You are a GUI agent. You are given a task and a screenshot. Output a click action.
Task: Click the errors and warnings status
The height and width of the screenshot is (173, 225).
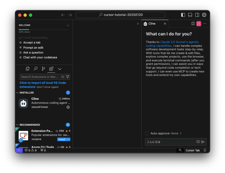coord(31,150)
